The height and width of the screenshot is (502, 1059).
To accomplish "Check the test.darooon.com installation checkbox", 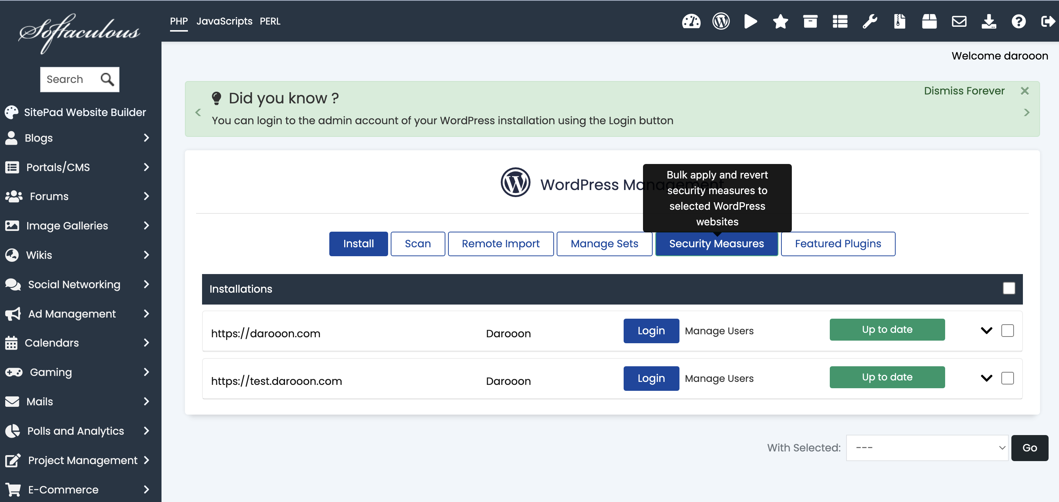I will (x=1007, y=378).
